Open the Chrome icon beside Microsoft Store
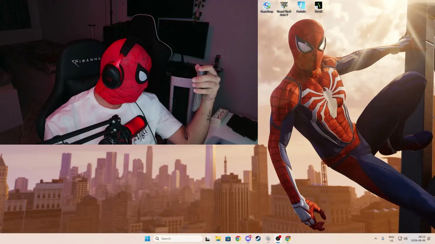The width and height of the screenshot is (435, 244). pos(238,239)
